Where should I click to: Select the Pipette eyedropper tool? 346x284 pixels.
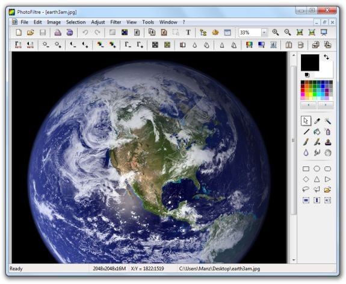[x=317, y=121]
